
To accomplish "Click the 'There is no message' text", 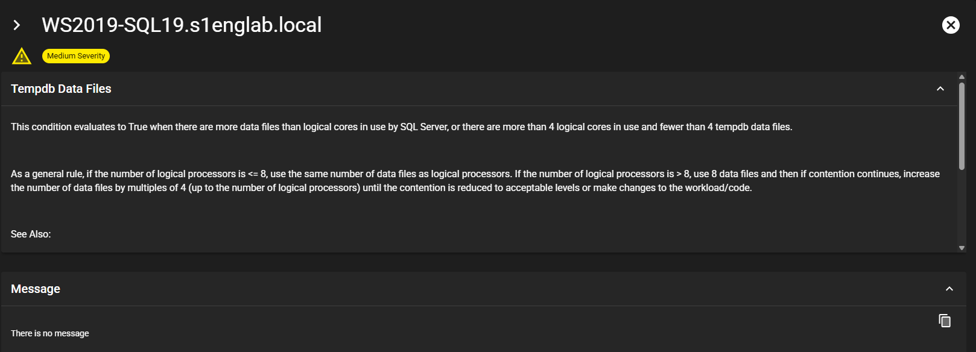I will pos(50,333).
